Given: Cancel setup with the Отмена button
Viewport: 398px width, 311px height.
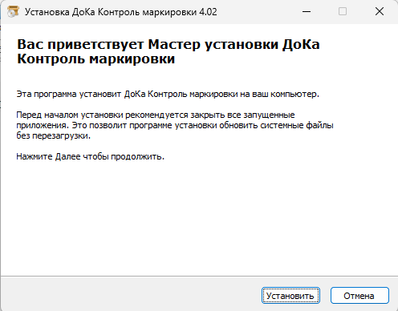Looking at the screenshot, I should 359,296.
